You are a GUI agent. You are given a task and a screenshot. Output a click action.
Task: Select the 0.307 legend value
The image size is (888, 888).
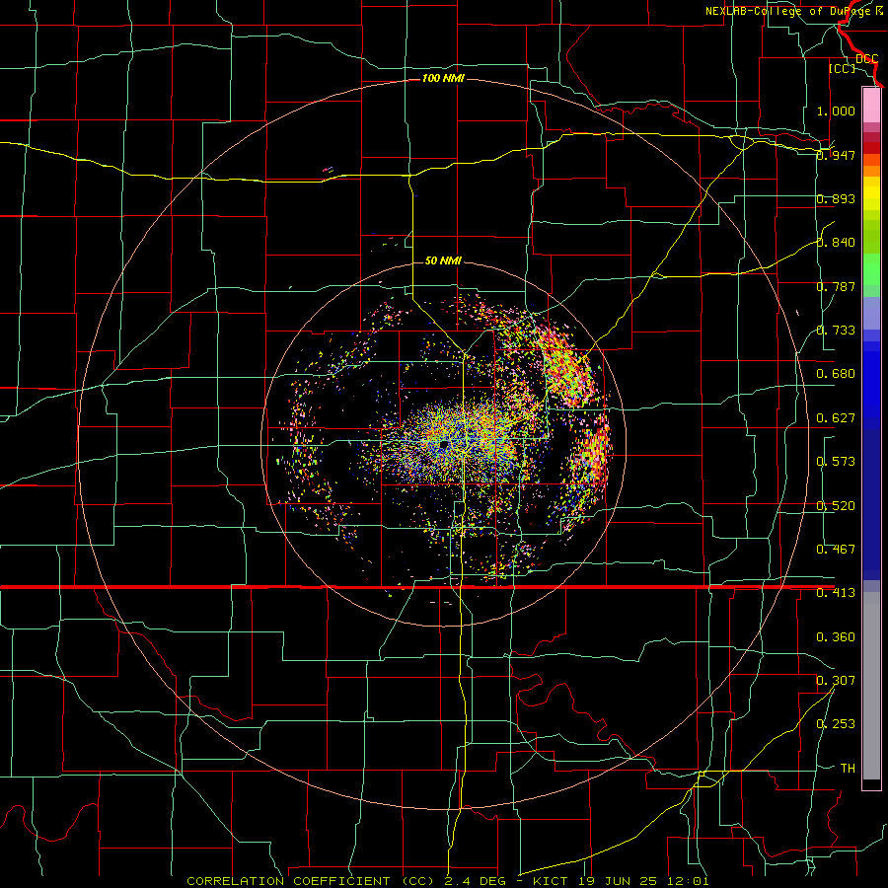coord(836,681)
